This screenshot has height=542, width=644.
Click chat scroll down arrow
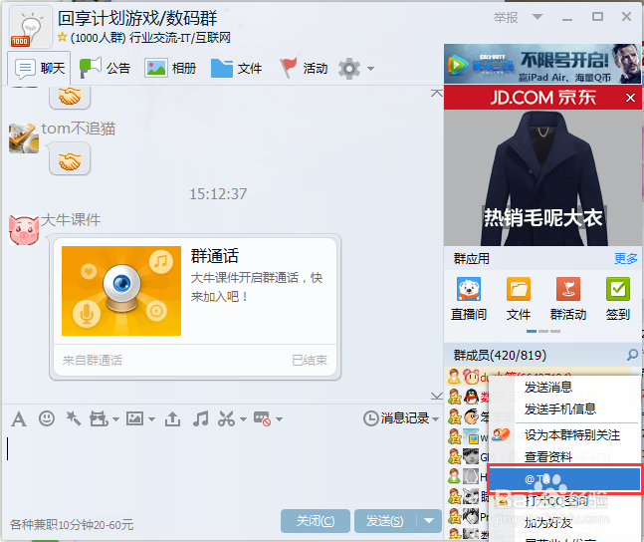pyautogui.click(x=437, y=396)
